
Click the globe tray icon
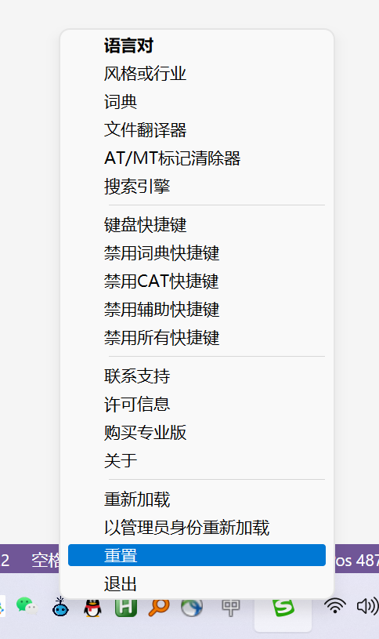[192, 608]
